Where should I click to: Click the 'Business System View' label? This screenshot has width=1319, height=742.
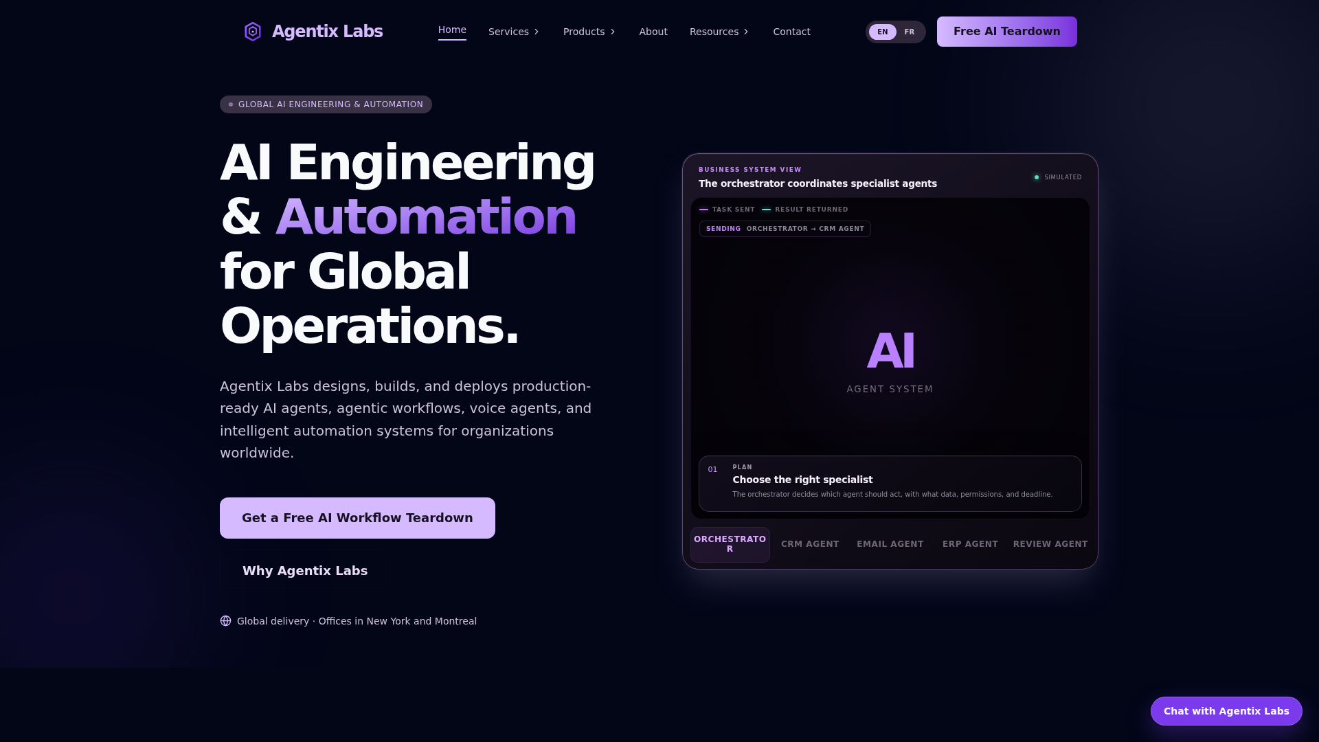750,170
